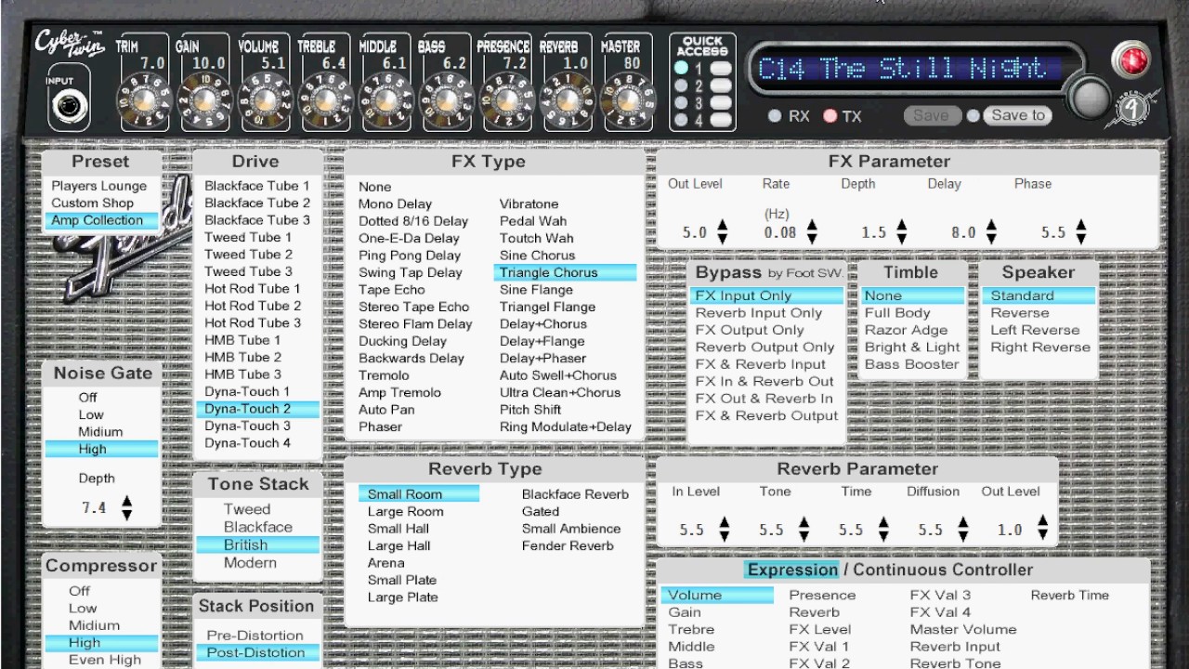Click the Expression tab label
Screen dimensions: 1189x669
point(792,570)
